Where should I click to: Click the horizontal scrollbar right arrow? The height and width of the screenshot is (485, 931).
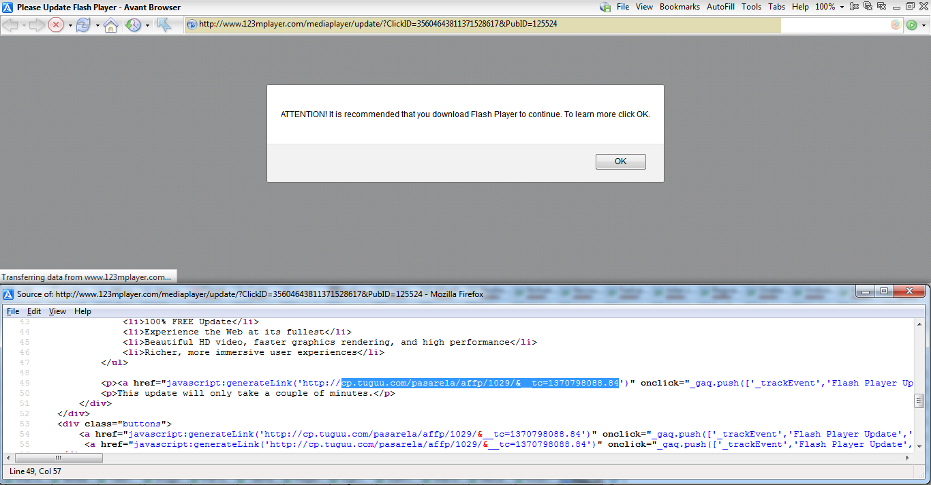908,458
